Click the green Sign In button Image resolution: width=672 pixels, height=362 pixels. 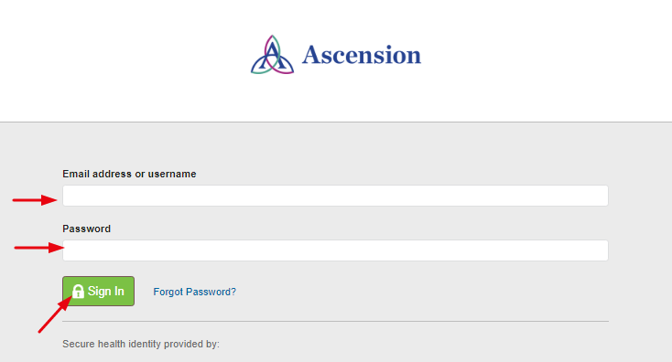(98, 291)
